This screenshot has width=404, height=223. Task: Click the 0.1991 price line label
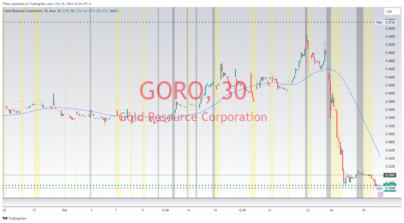pyautogui.click(x=390, y=175)
